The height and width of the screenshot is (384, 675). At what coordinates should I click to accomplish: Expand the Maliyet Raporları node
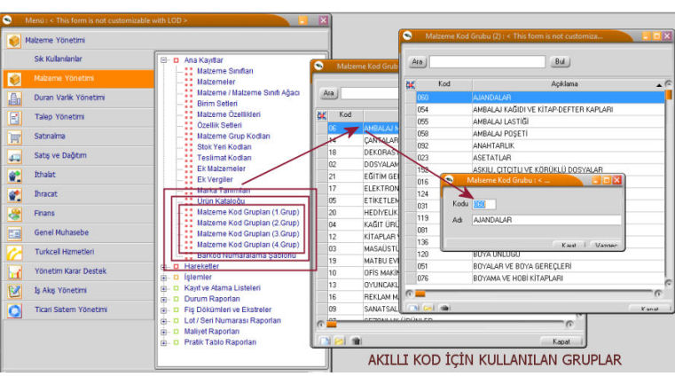[x=163, y=332]
